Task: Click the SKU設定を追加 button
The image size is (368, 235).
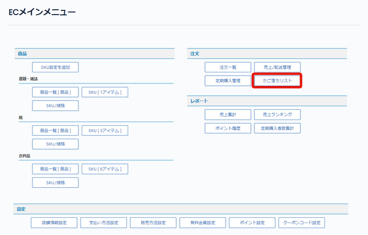Action: point(55,67)
